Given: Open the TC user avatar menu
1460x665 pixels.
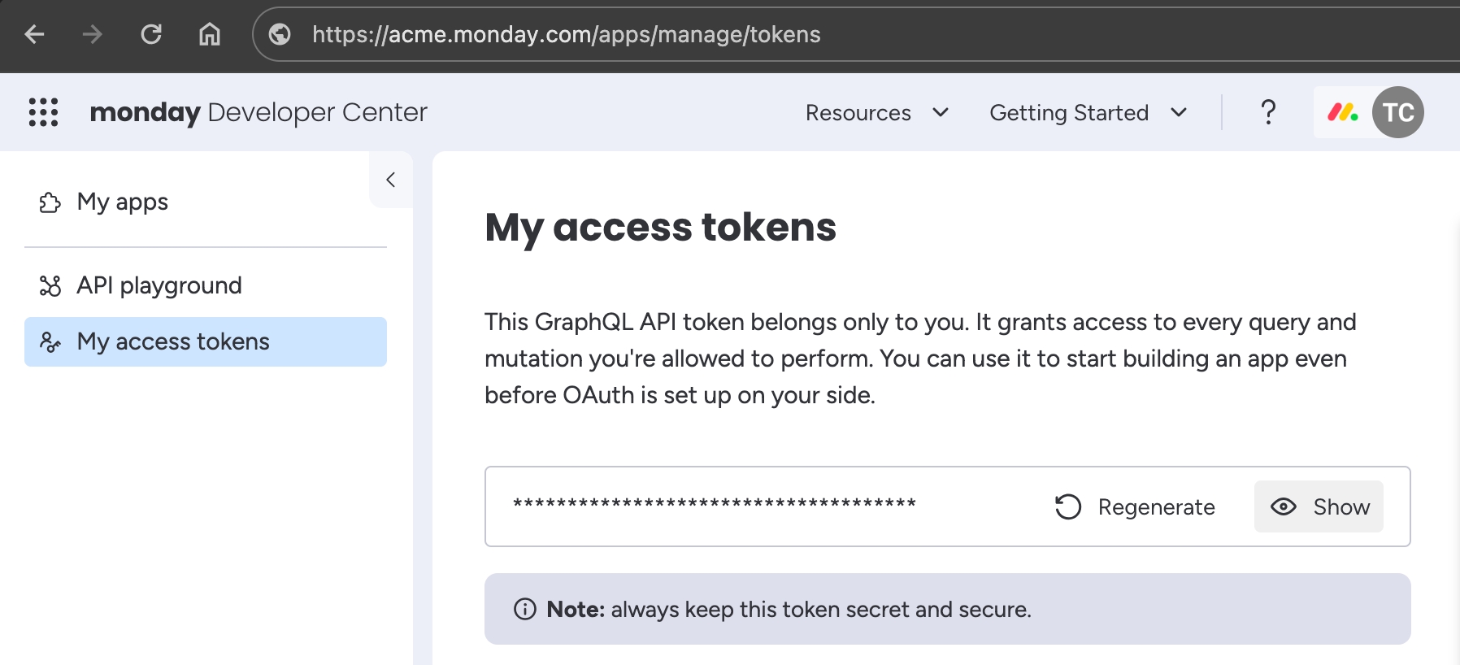Looking at the screenshot, I should (x=1397, y=112).
